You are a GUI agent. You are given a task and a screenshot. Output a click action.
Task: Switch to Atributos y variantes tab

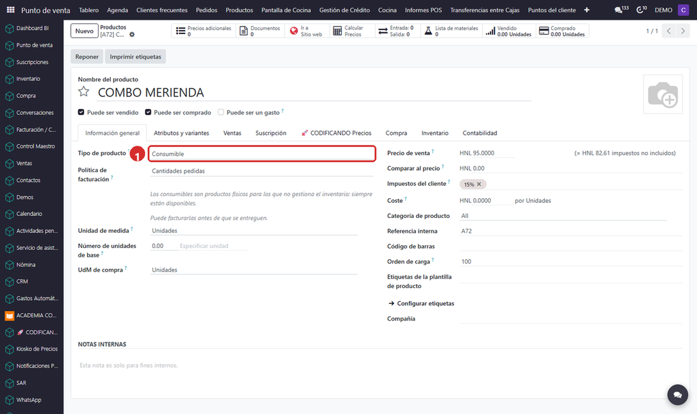tap(181, 133)
